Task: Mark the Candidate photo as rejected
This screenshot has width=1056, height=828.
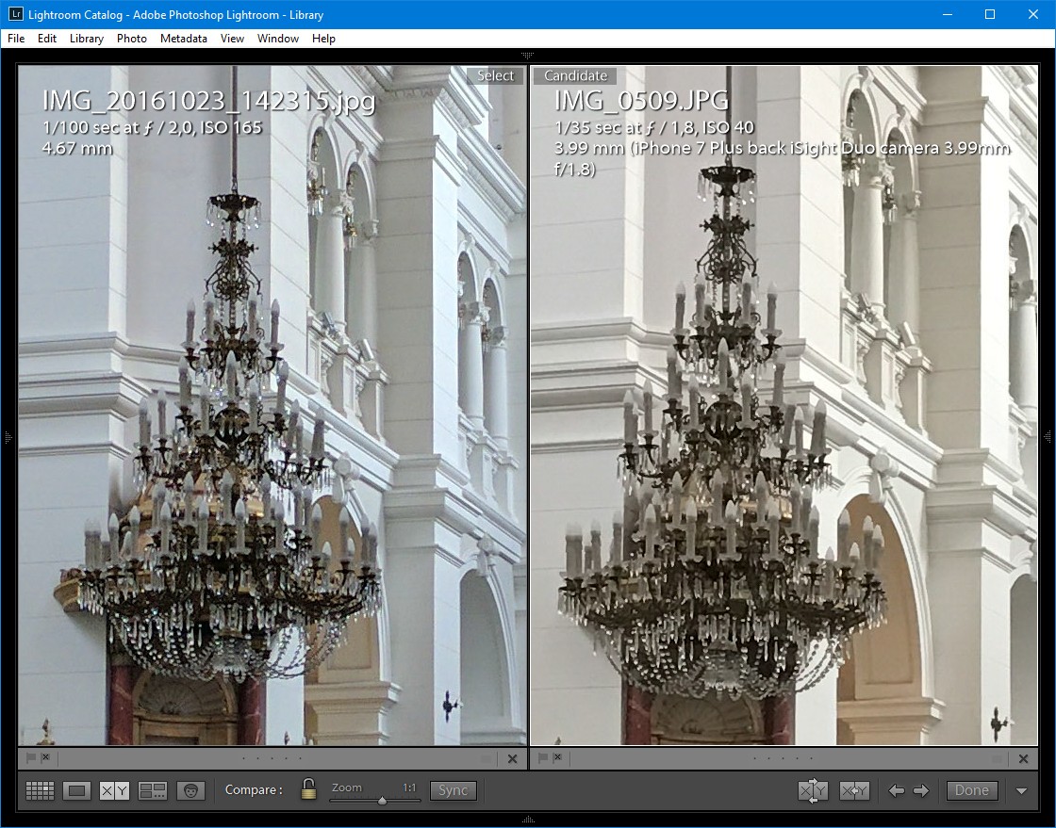Action: 557,757
